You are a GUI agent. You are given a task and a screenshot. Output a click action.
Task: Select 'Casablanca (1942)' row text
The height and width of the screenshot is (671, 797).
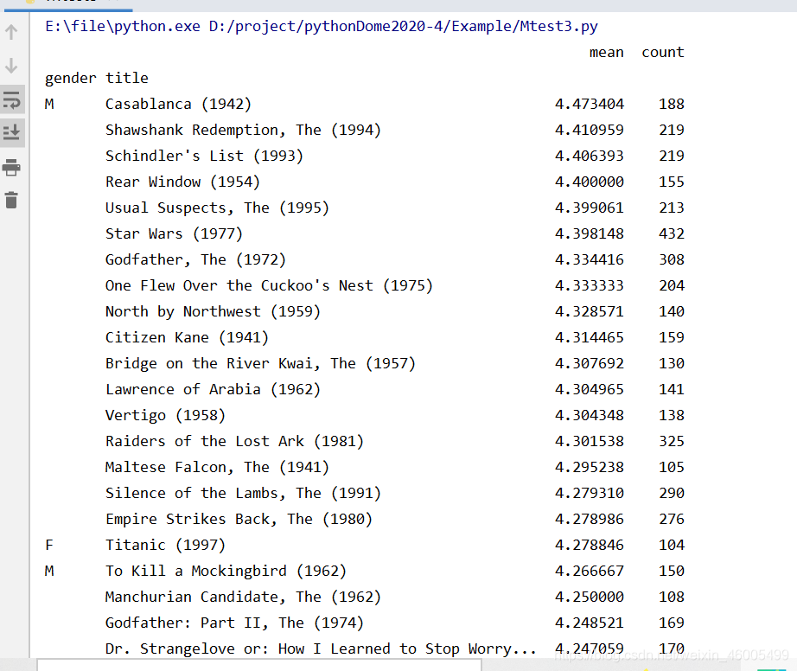178,105
